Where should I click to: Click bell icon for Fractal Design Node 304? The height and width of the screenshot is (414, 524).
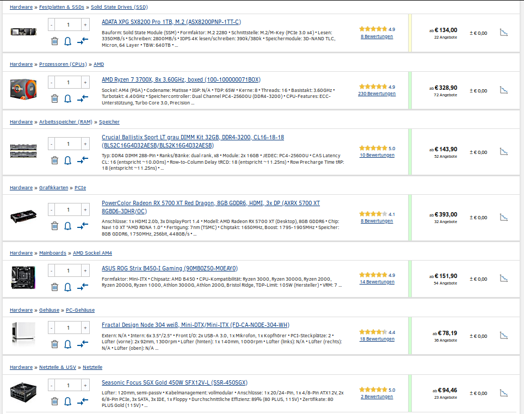68,344
